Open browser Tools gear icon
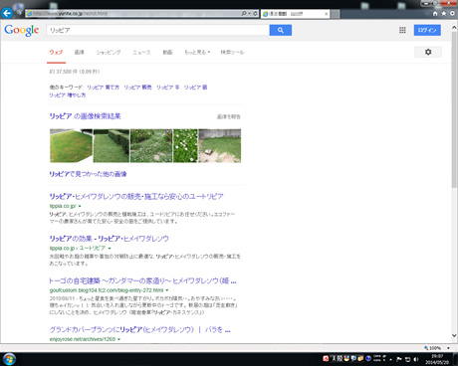The height and width of the screenshot is (366, 458). tap(452, 13)
